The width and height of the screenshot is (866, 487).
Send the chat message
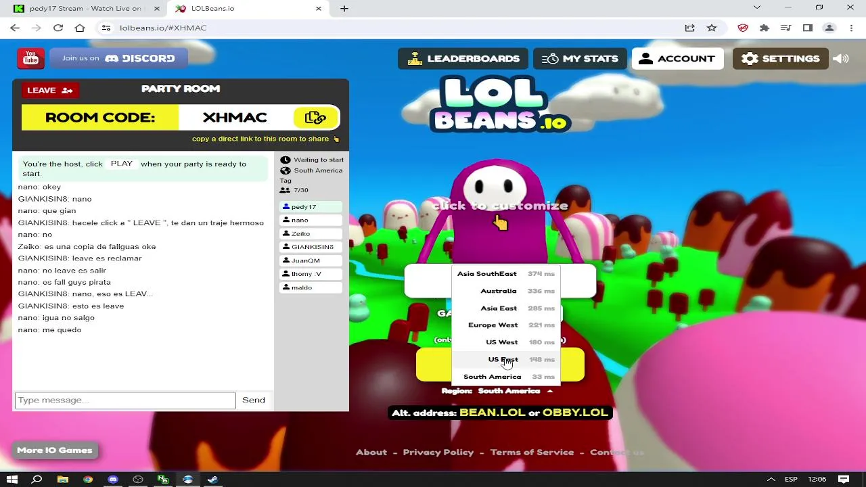tap(254, 400)
